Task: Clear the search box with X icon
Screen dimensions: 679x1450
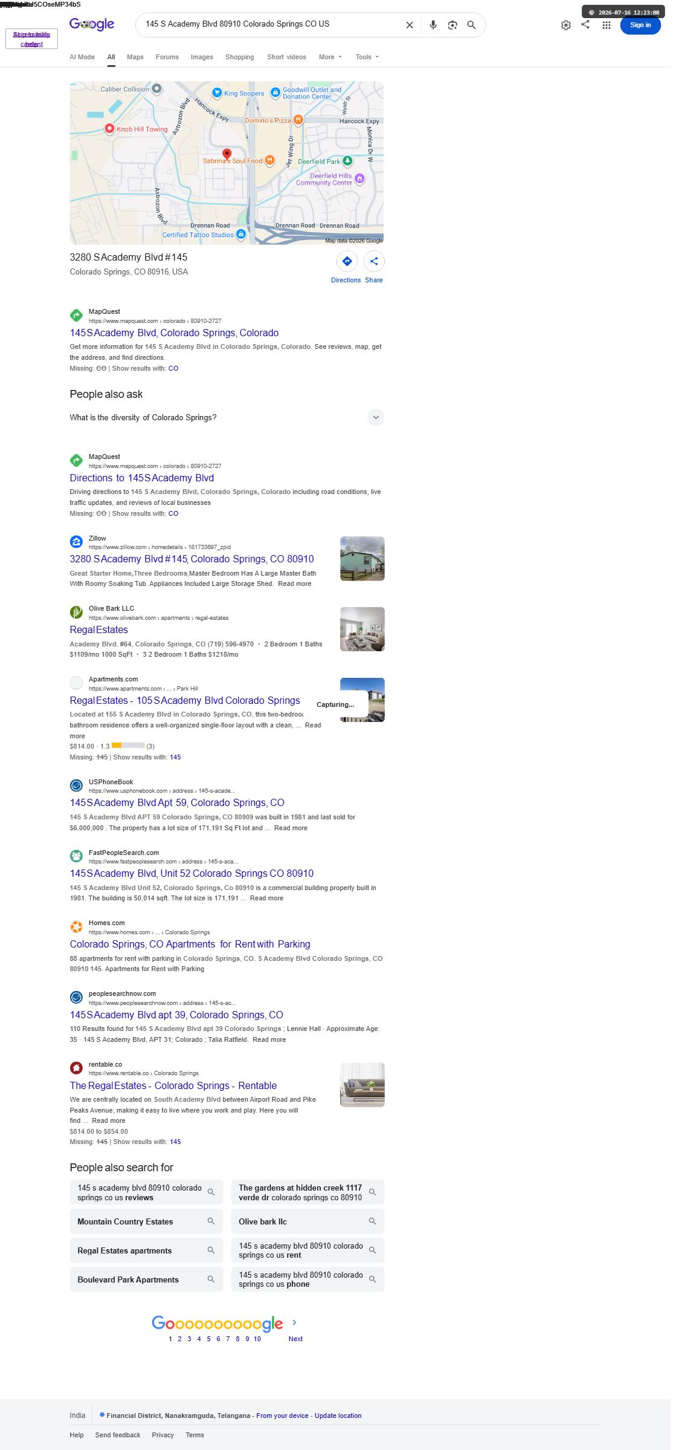Action: (410, 25)
